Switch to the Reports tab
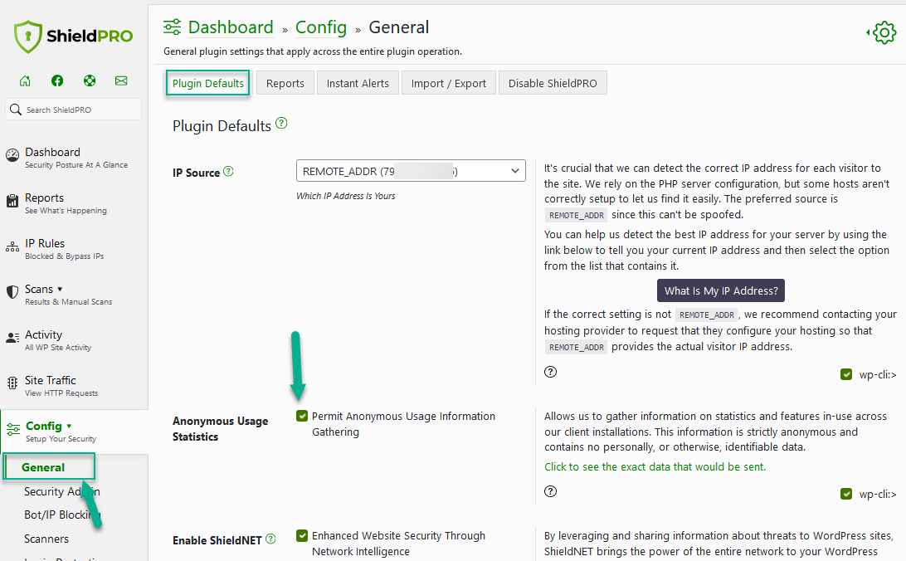This screenshot has width=906, height=561. 285,83
